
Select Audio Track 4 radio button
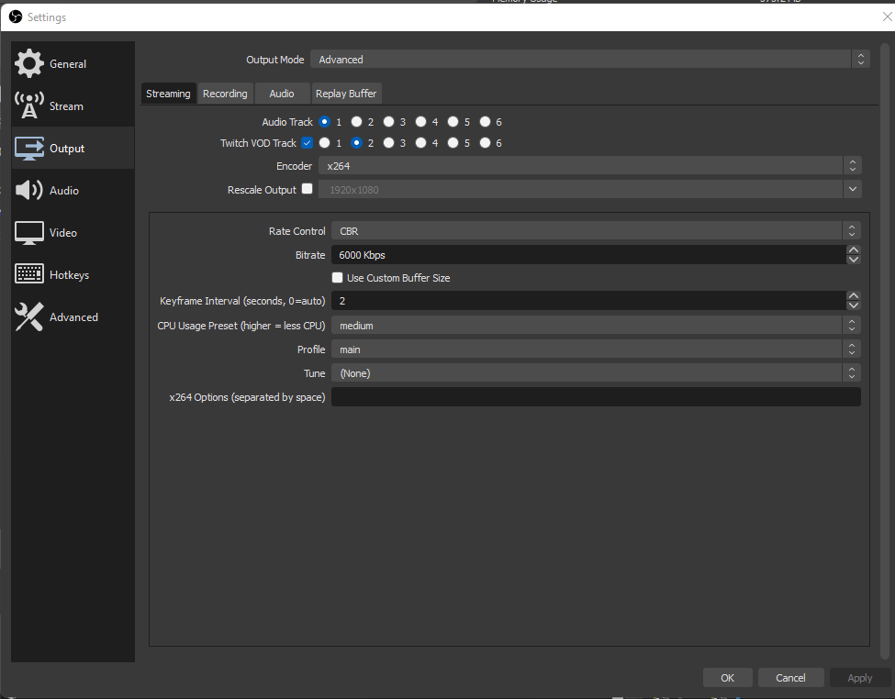tap(420, 121)
